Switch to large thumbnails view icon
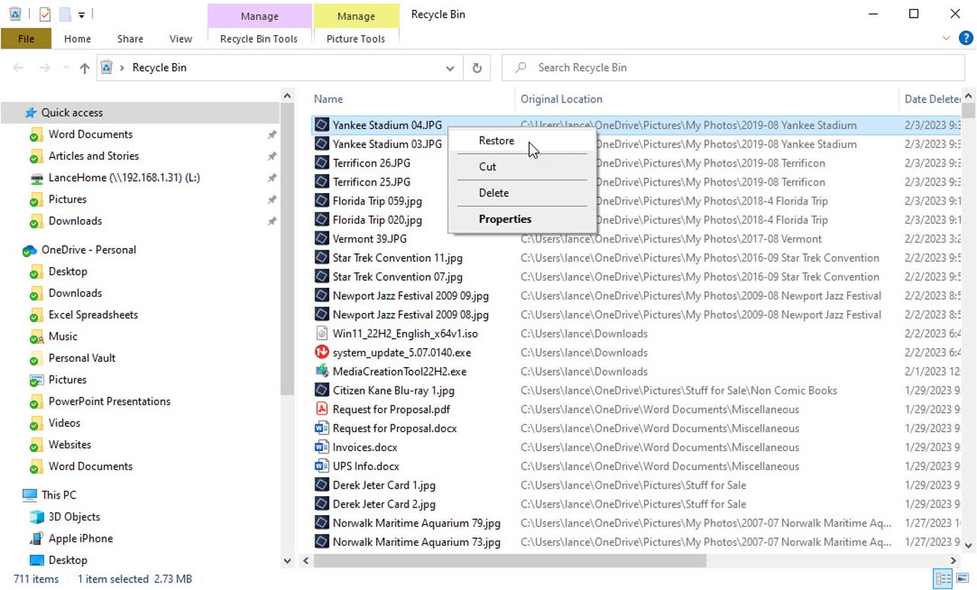The image size is (977, 590). (x=962, y=579)
